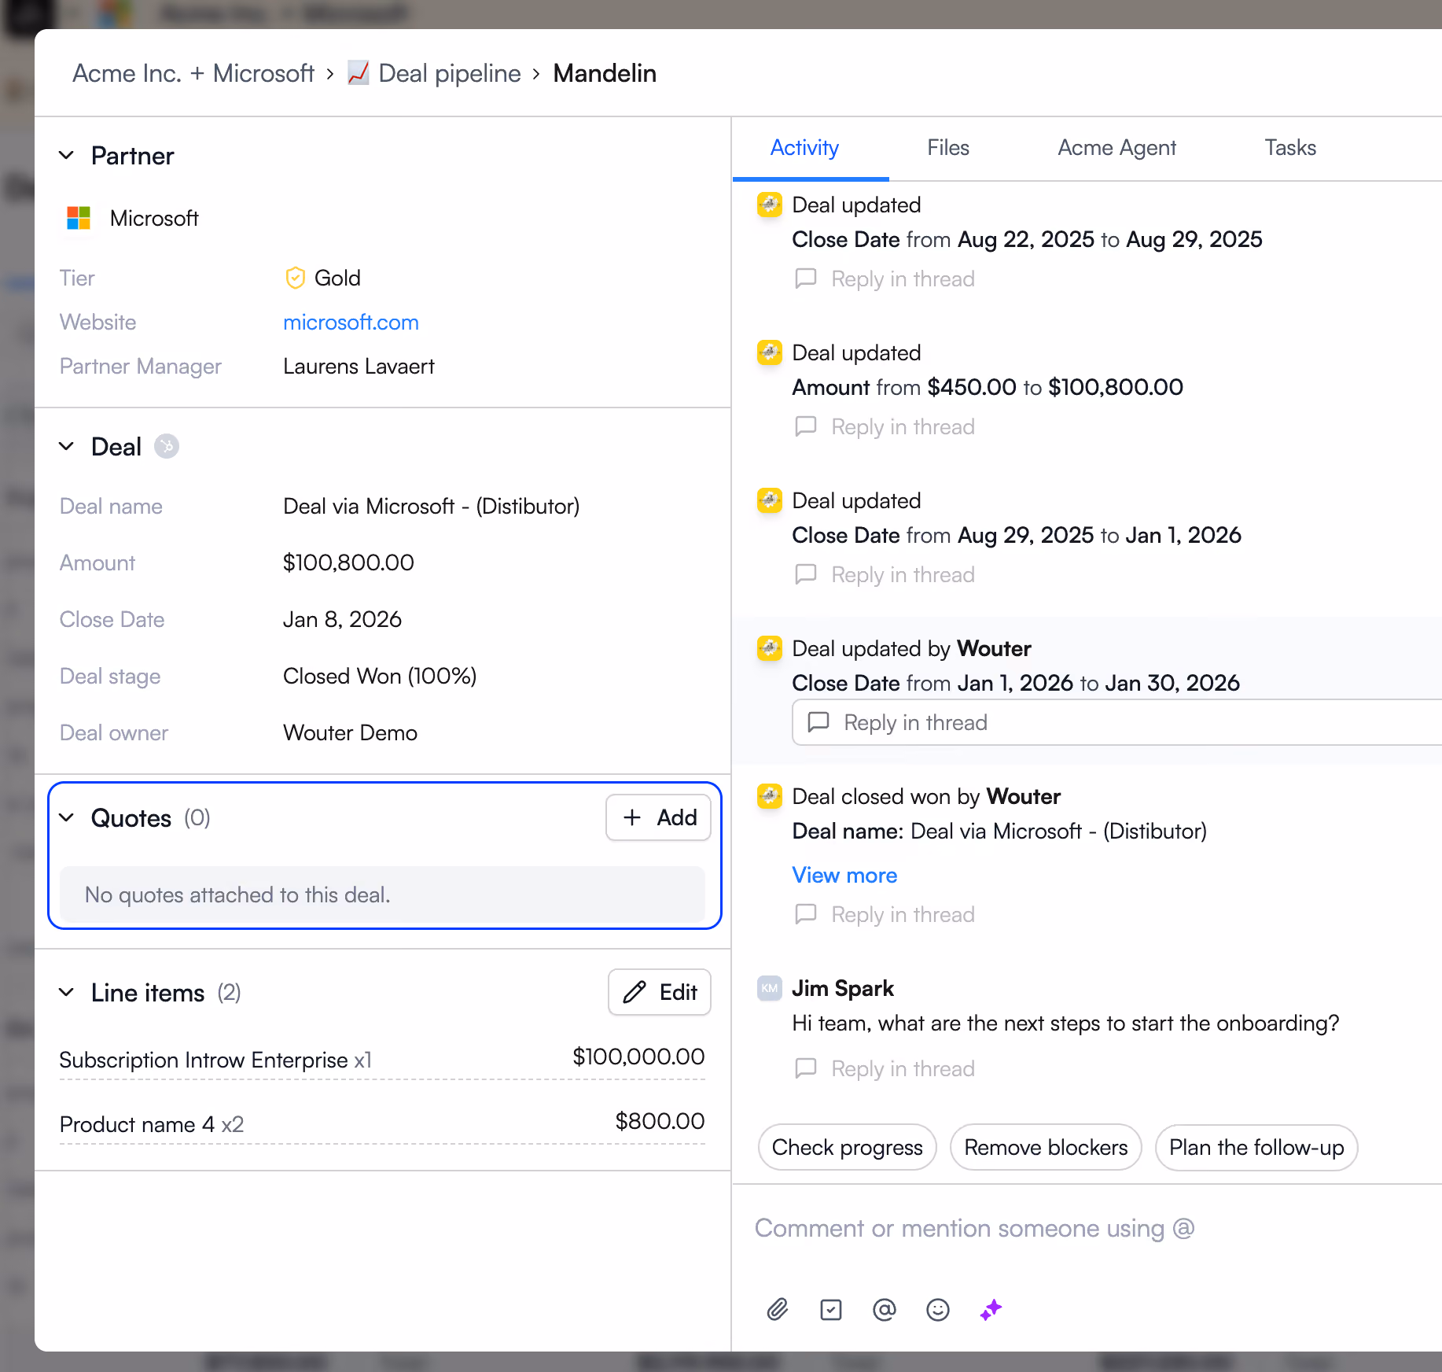
Task: Add a quote to the deal
Action: tap(659, 818)
